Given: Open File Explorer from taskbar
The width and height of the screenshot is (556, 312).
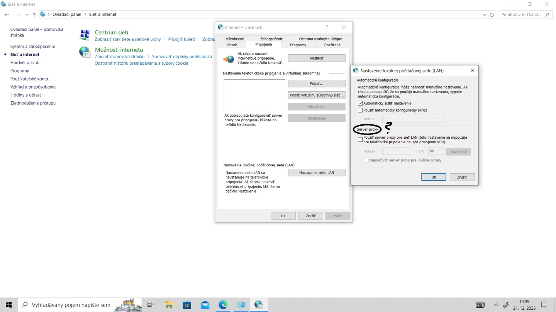Looking at the screenshot, I should (x=169, y=305).
